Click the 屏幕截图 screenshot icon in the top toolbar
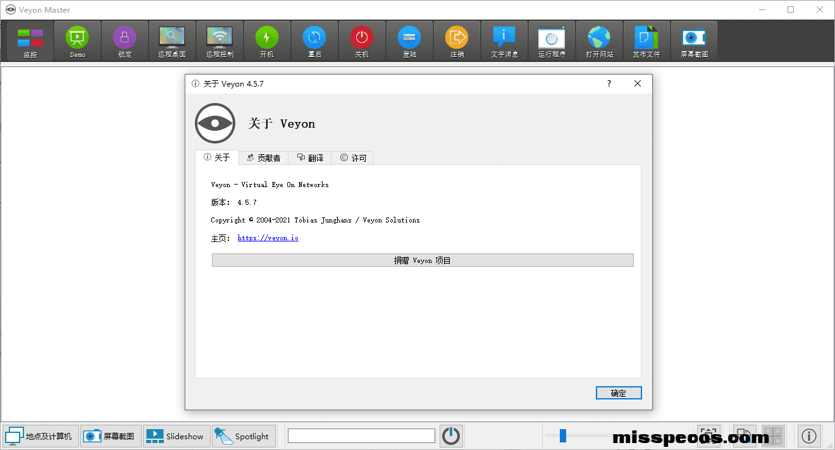The width and height of the screenshot is (835, 450). point(694,42)
